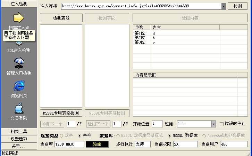Open the 设置选项 sidebar tab
This screenshot has width=252, height=156.
pyautogui.click(x=19, y=139)
